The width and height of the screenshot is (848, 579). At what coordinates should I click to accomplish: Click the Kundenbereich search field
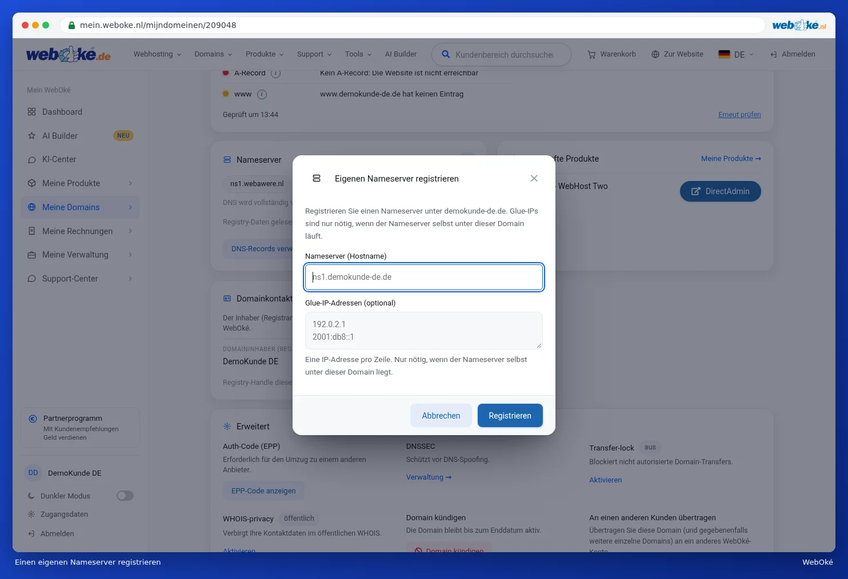(501, 55)
